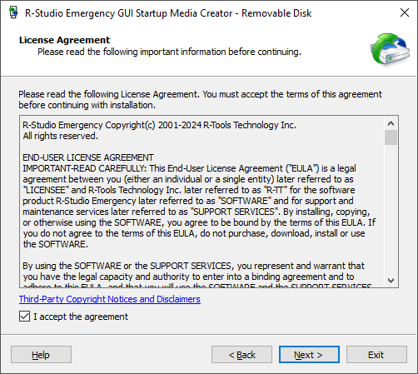
Task: Click the window title bar text
Action: point(168,13)
